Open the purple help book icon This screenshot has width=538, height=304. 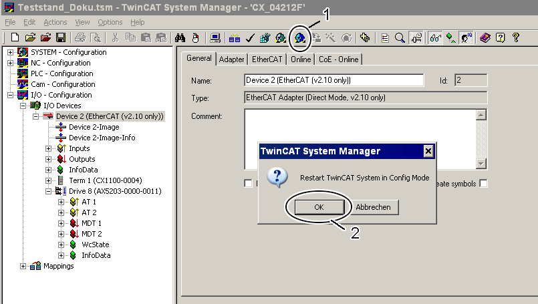(x=485, y=37)
